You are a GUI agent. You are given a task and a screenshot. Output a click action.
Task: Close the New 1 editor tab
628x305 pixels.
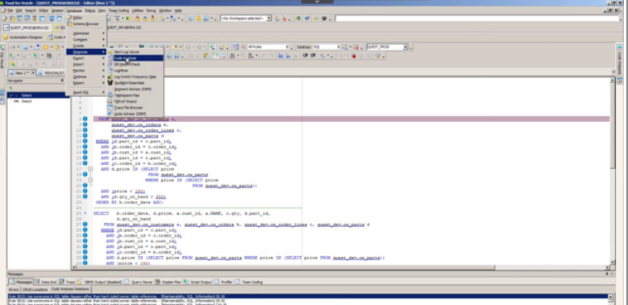tap(33, 72)
